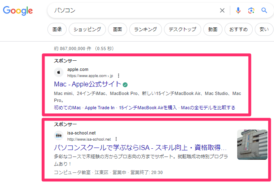The image size is (274, 183).
Task: Open the Apple Trade In sitelink
Action: click(x=100, y=108)
